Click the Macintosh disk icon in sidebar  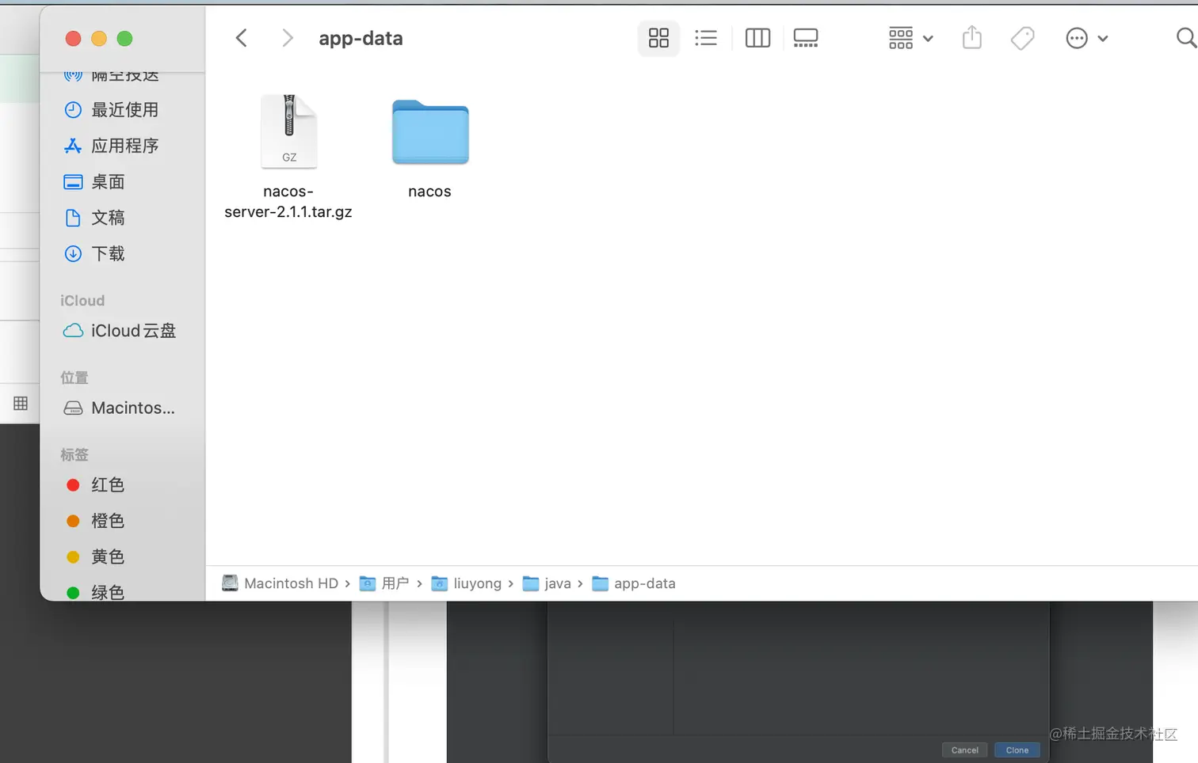[x=73, y=408]
